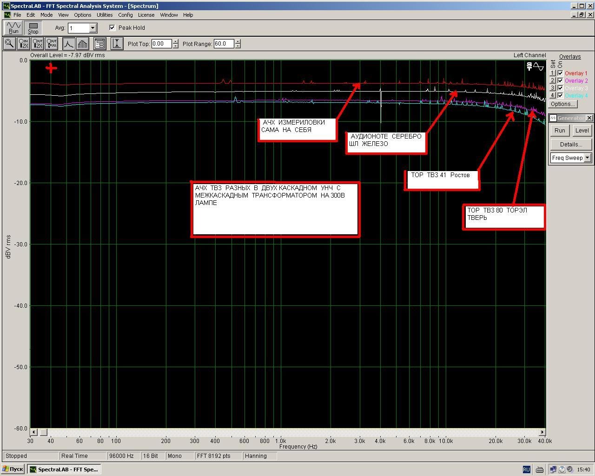Click the Generator Run button
This screenshot has width=595, height=476.
(560, 131)
